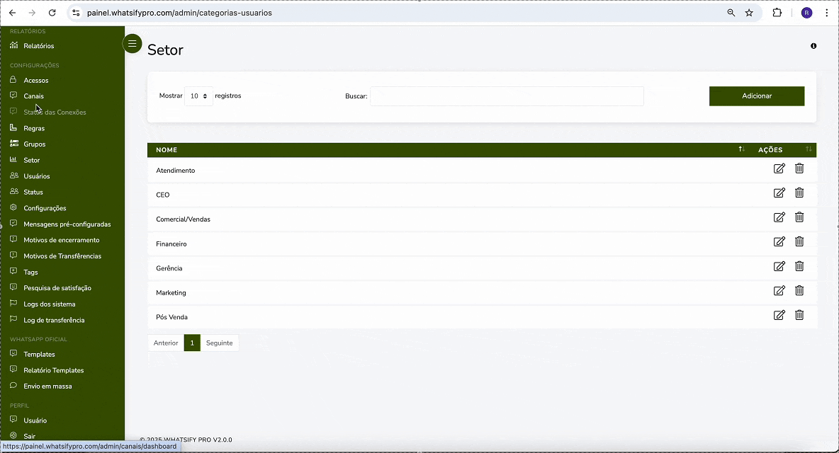Click the Anterior pagination button
Viewport: 839px width, 453px height.
click(x=166, y=343)
